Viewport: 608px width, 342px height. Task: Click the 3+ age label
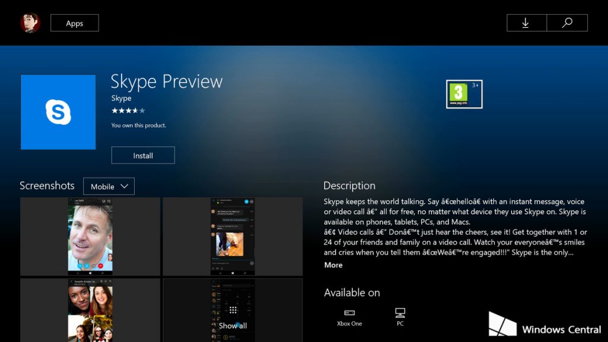pyautogui.click(x=475, y=85)
